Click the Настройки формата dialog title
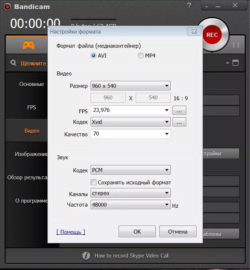Image resolution: width=250 pixels, height=270 pixels. [x=75, y=32]
